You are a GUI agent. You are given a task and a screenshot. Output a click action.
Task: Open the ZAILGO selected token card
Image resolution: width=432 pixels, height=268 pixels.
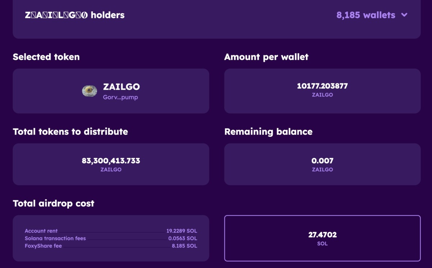click(111, 91)
